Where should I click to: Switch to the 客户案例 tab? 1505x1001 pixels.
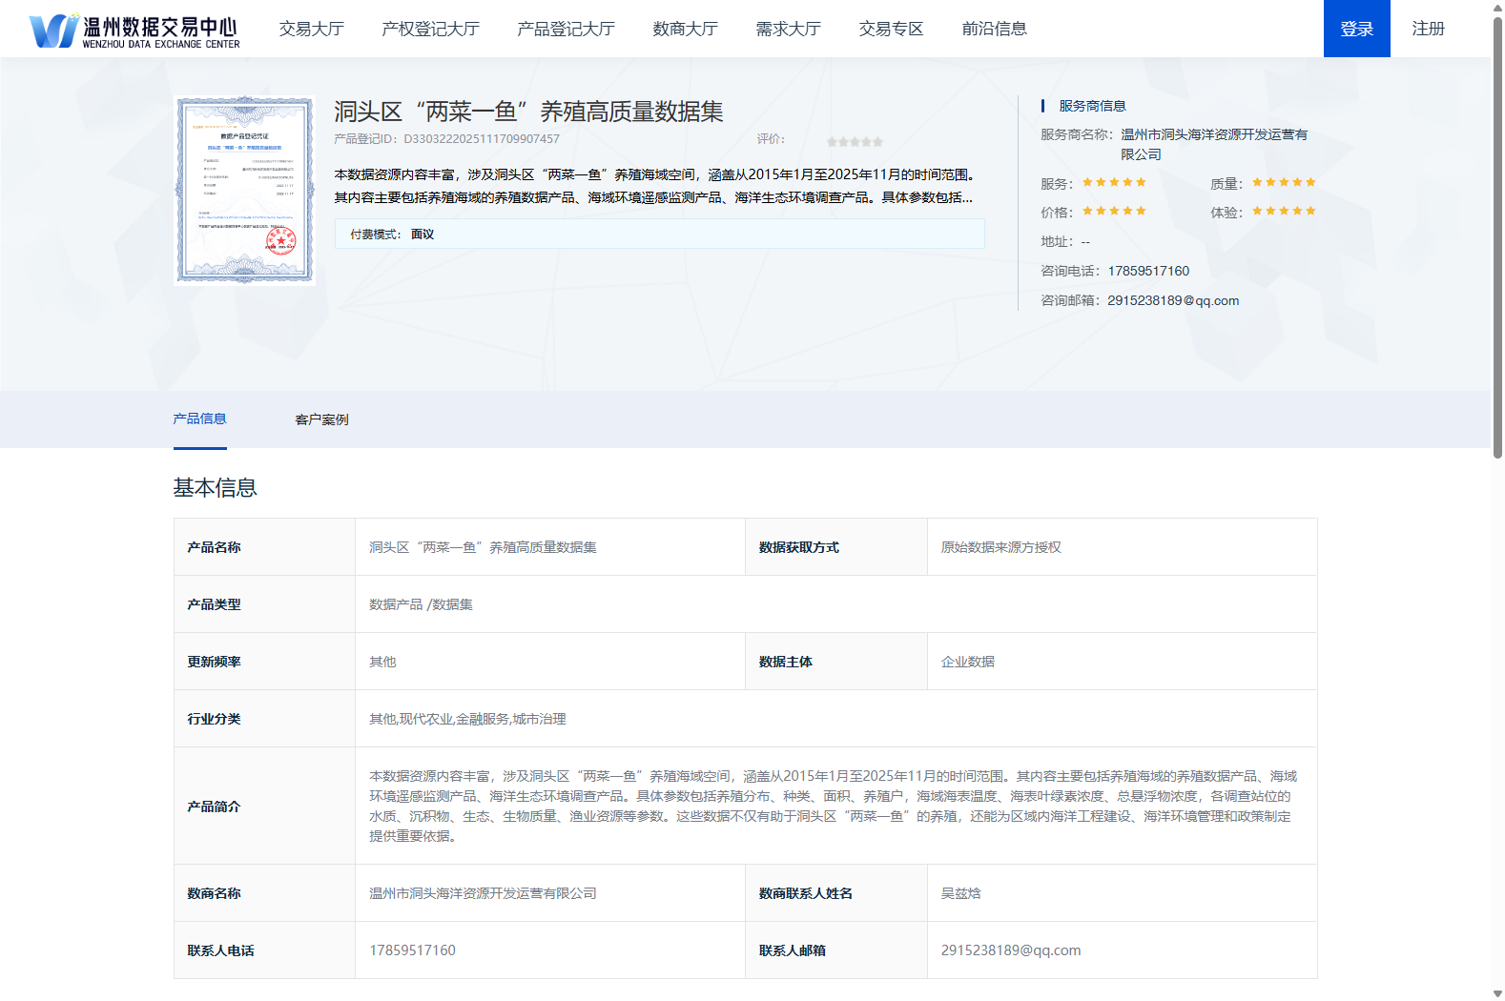coord(321,419)
